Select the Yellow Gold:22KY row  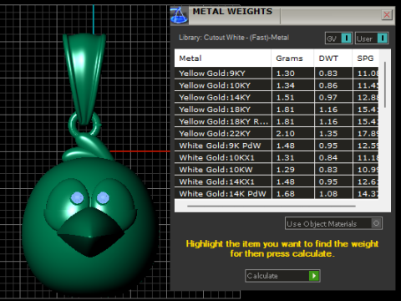(277, 134)
